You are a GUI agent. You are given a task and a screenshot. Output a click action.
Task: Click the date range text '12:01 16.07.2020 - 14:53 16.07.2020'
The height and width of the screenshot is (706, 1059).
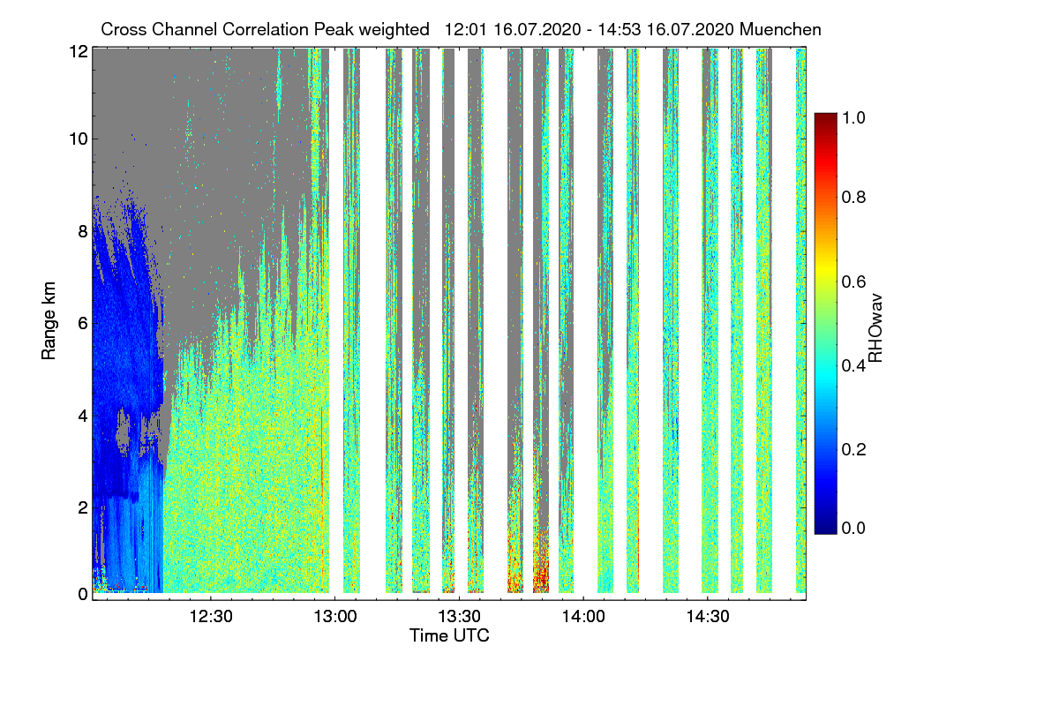tap(590, 30)
